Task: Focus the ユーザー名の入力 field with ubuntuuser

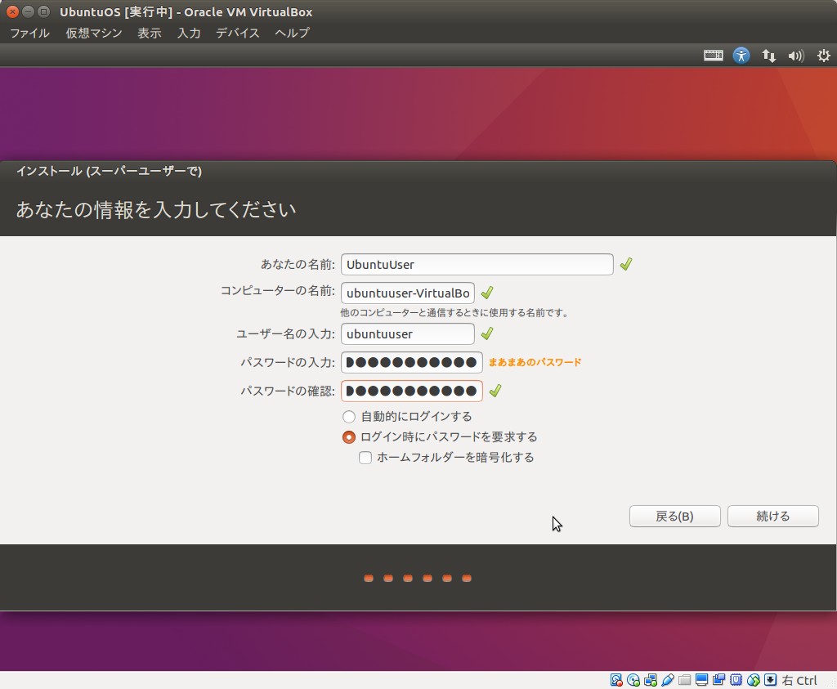Action: pyautogui.click(x=408, y=334)
